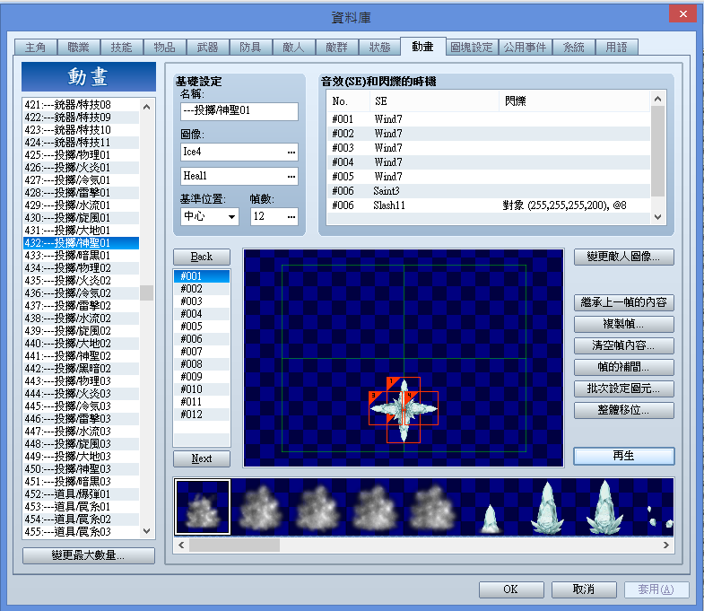Viewport: 704px width, 611px height.
Task: Select animation 431:---投擲/大地01
Action: [x=82, y=231]
